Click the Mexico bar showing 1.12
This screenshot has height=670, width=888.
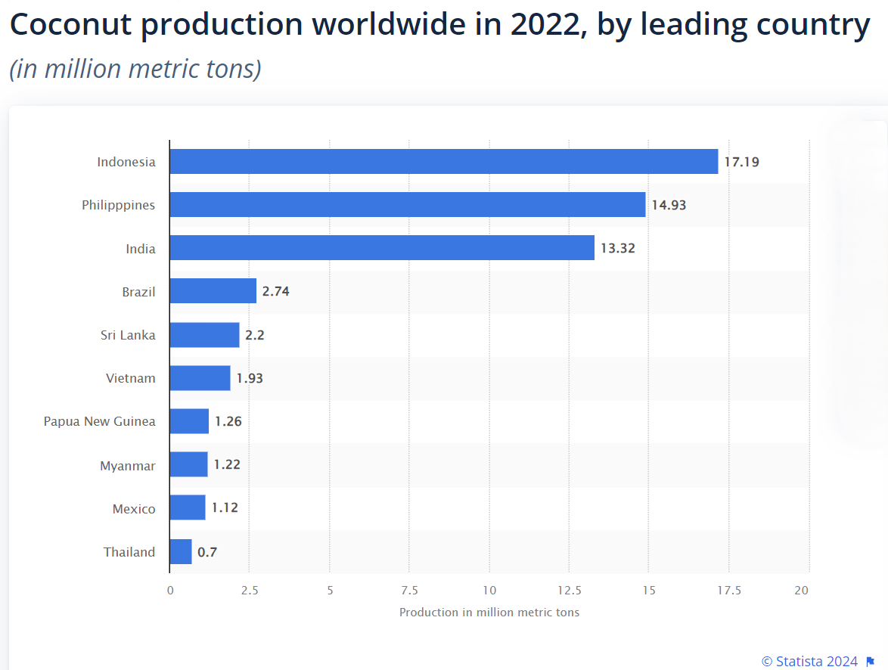[187, 508]
